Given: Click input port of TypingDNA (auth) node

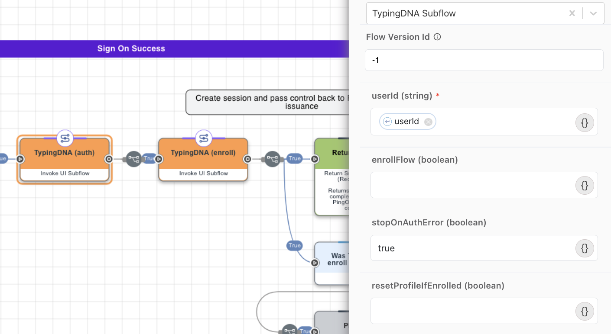Looking at the screenshot, I should click(20, 159).
